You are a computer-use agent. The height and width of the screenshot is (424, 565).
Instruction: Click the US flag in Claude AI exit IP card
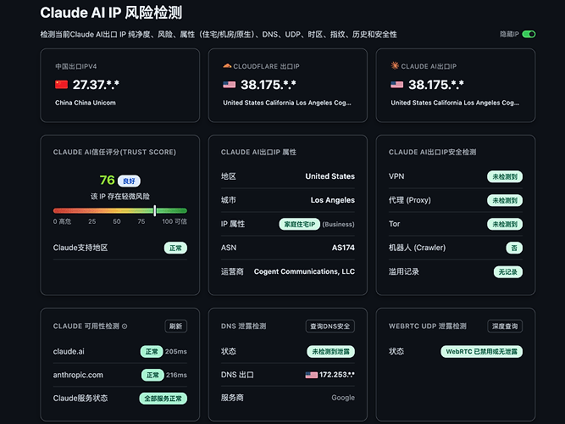point(397,85)
